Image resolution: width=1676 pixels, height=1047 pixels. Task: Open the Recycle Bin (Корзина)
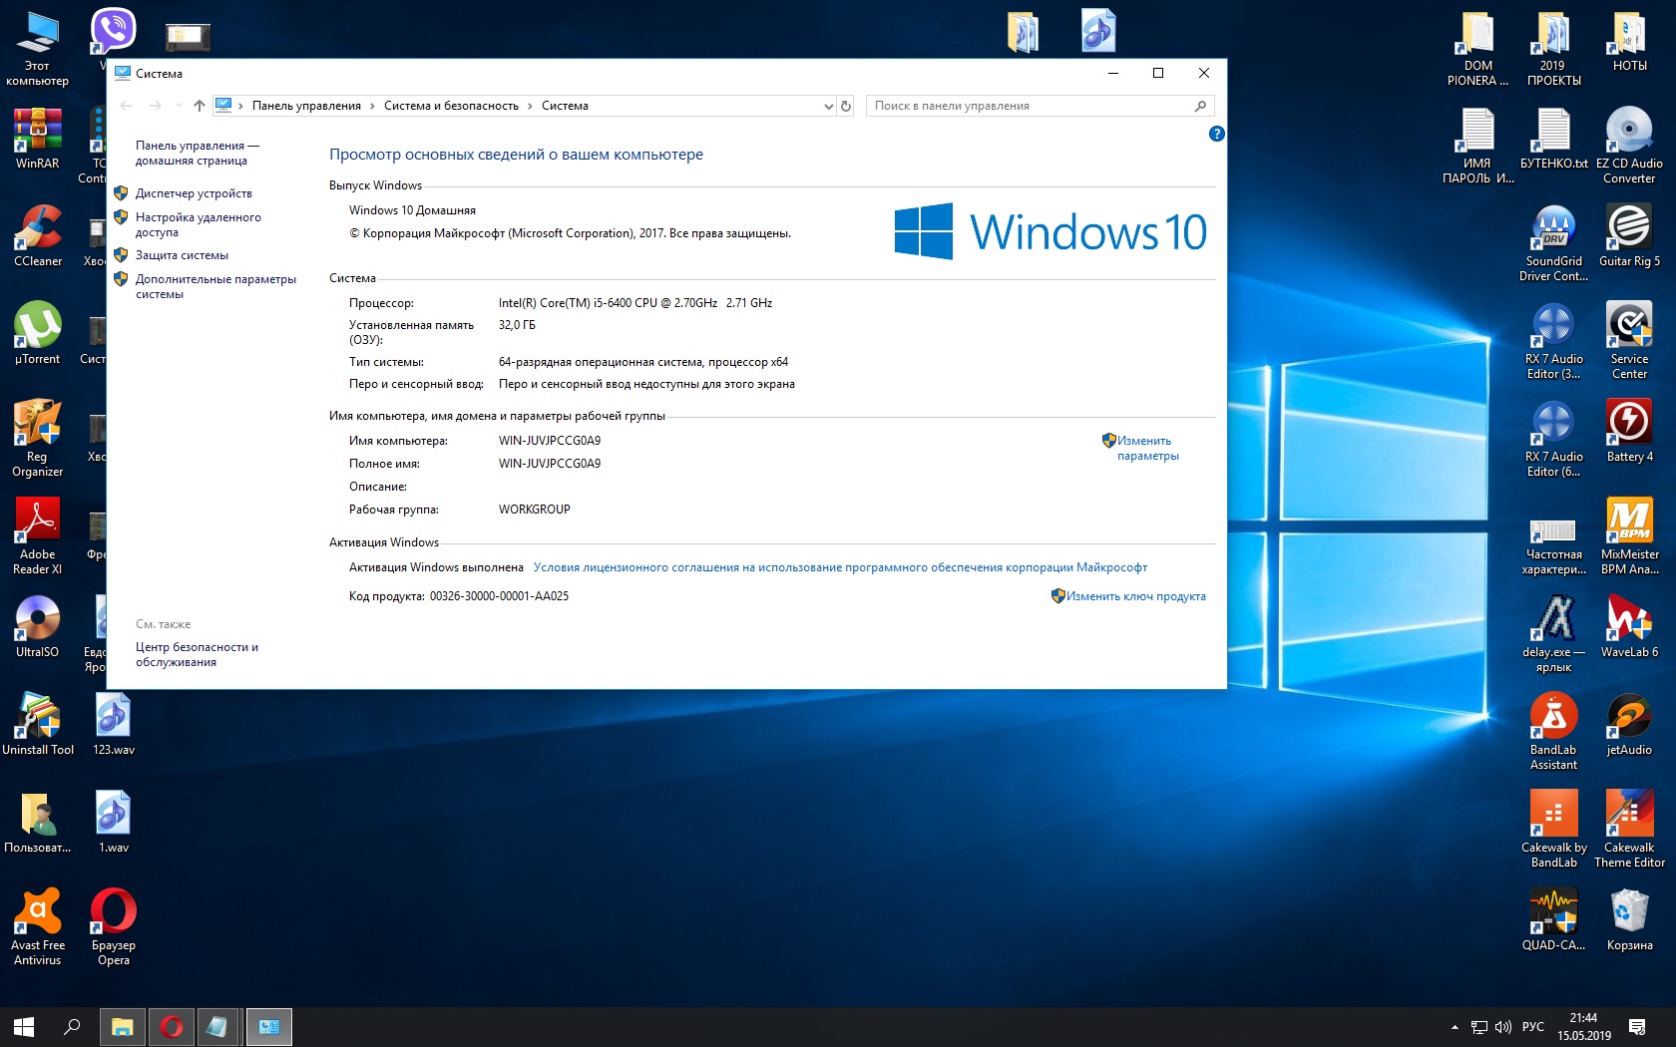(x=1629, y=919)
